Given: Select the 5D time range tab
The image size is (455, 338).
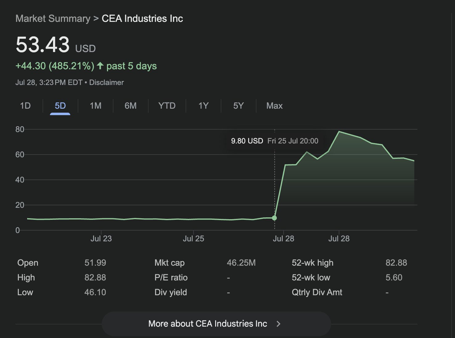Looking at the screenshot, I should (x=60, y=106).
